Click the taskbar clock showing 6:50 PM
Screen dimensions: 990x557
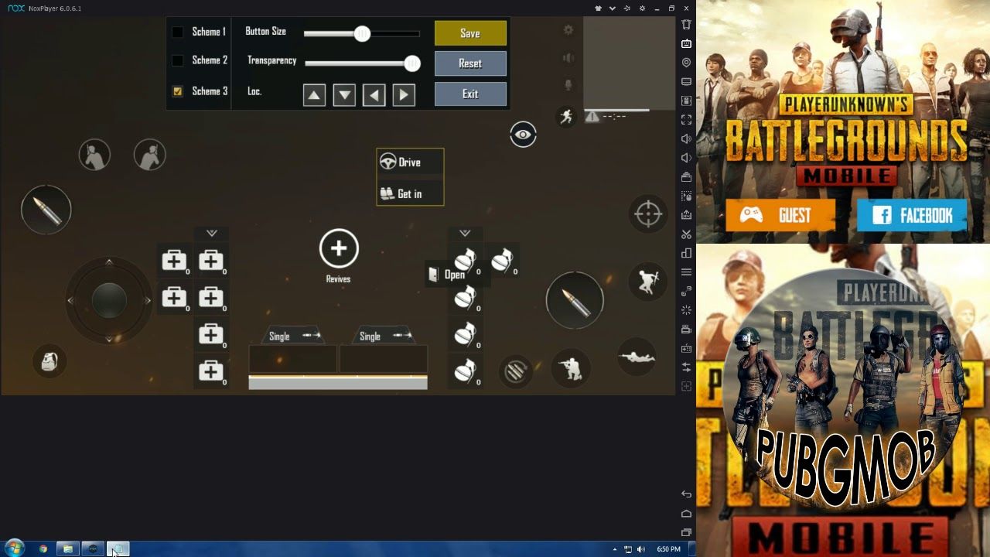tap(668, 549)
